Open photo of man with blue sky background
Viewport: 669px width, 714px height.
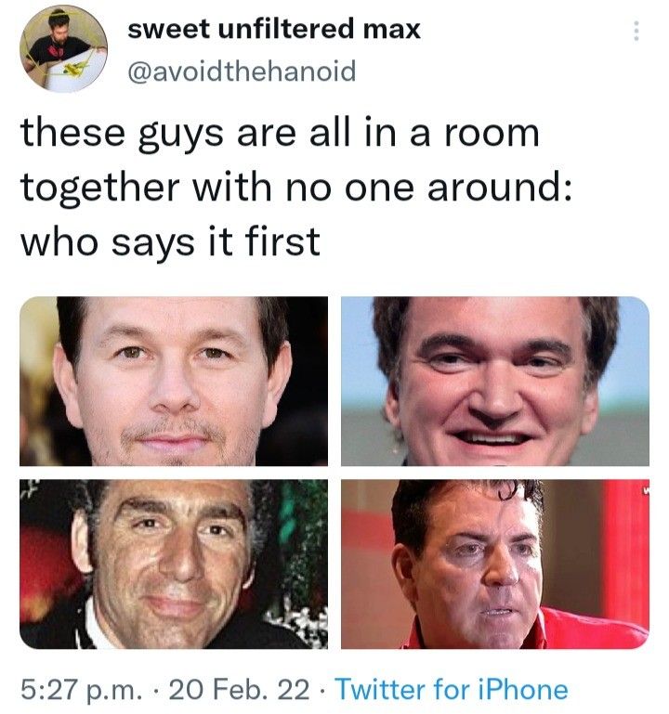pos(495,381)
